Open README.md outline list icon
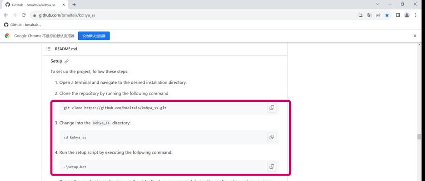 pyautogui.click(x=49, y=49)
